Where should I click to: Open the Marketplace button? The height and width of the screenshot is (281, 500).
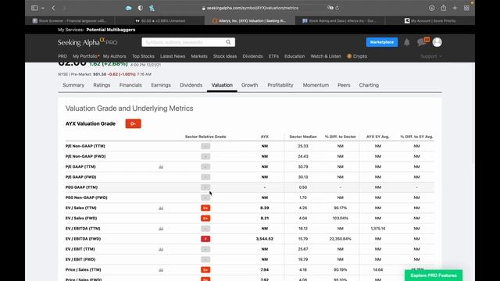tap(382, 42)
